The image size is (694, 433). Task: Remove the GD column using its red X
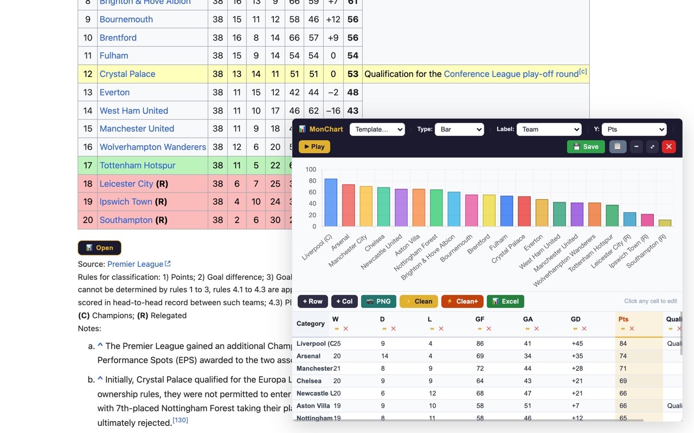tap(584, 329)
